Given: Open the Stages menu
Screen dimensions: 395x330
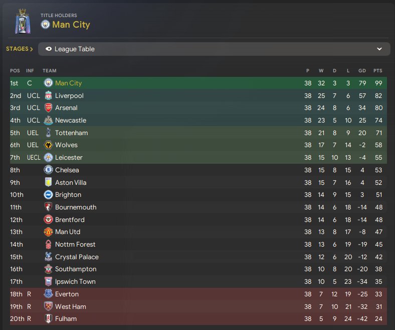Looking at the screenshot, I should [20, 49].
